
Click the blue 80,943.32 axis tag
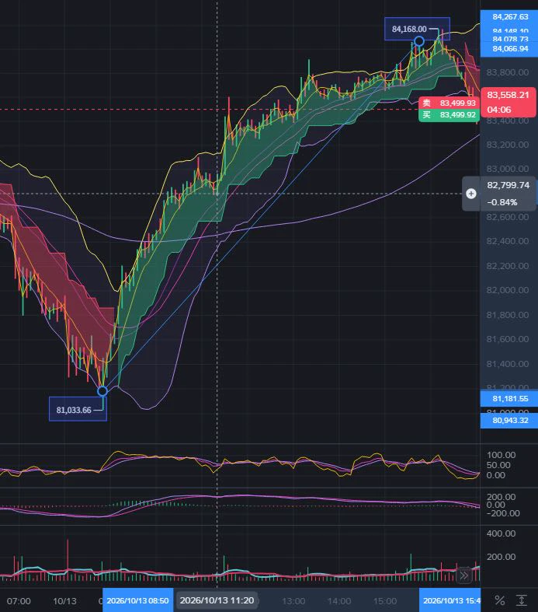click(x=509, y=421)
